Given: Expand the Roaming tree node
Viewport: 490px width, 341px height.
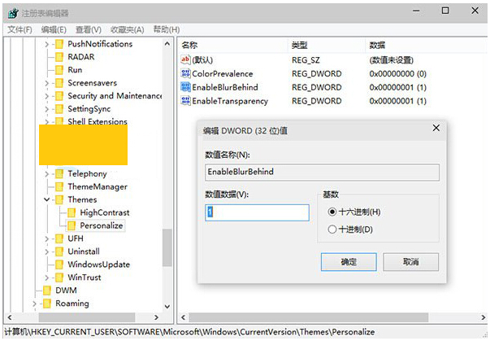Looking at the screenshot, I should (x=34, y=304).
